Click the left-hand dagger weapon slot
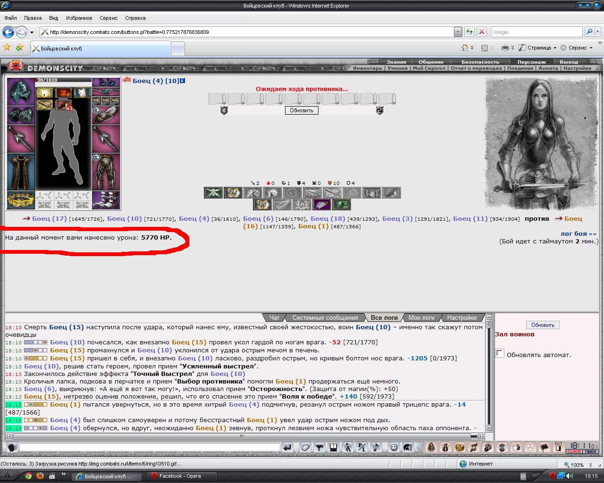The height and width of the screenshot is (483, 604). pyautogui.click(x=21, y=138)
